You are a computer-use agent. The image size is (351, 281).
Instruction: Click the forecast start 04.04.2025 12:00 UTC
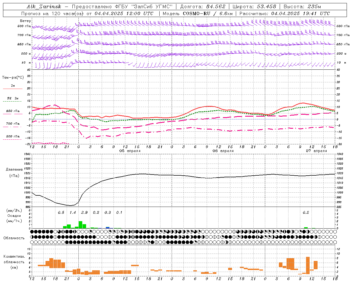pos(124,13)
